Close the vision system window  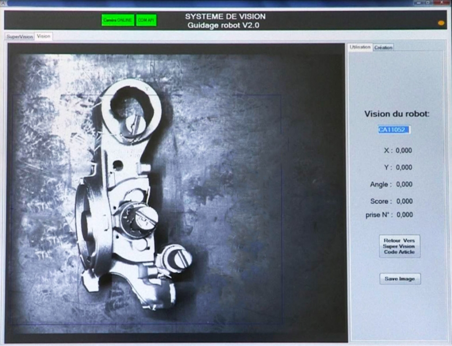coord(442,3)
